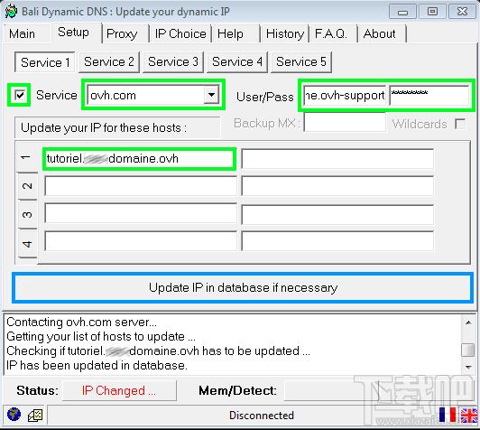Click the IP Changed status button
Image resolution: width=480 pixels, height=430 pixels.
[119, 390]
